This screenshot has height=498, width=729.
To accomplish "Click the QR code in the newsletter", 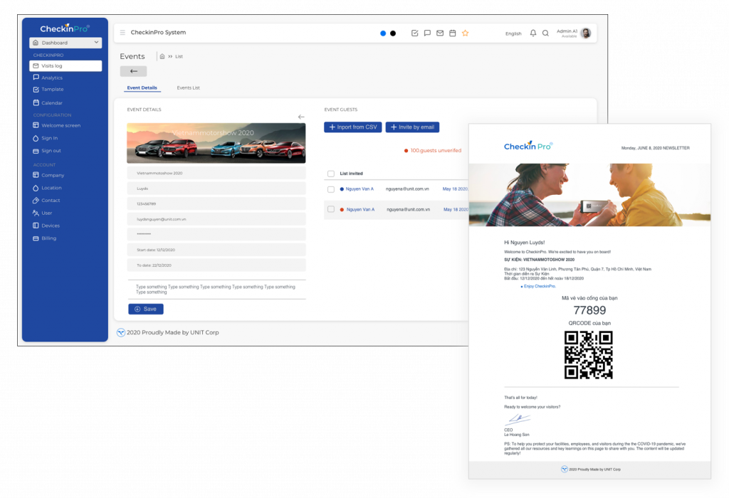I will 589,355.
